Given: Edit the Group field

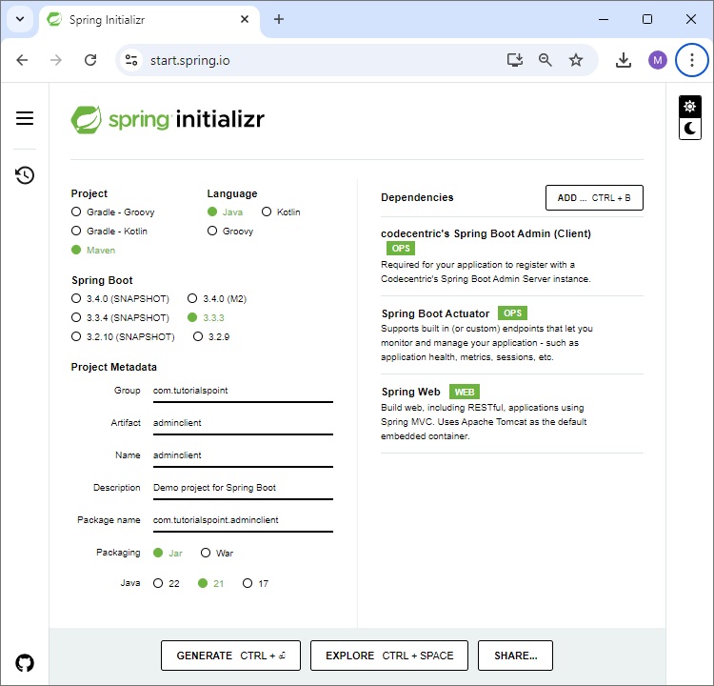Looking at the screenshot, I should pyautogui.click(x=243, y=392).
